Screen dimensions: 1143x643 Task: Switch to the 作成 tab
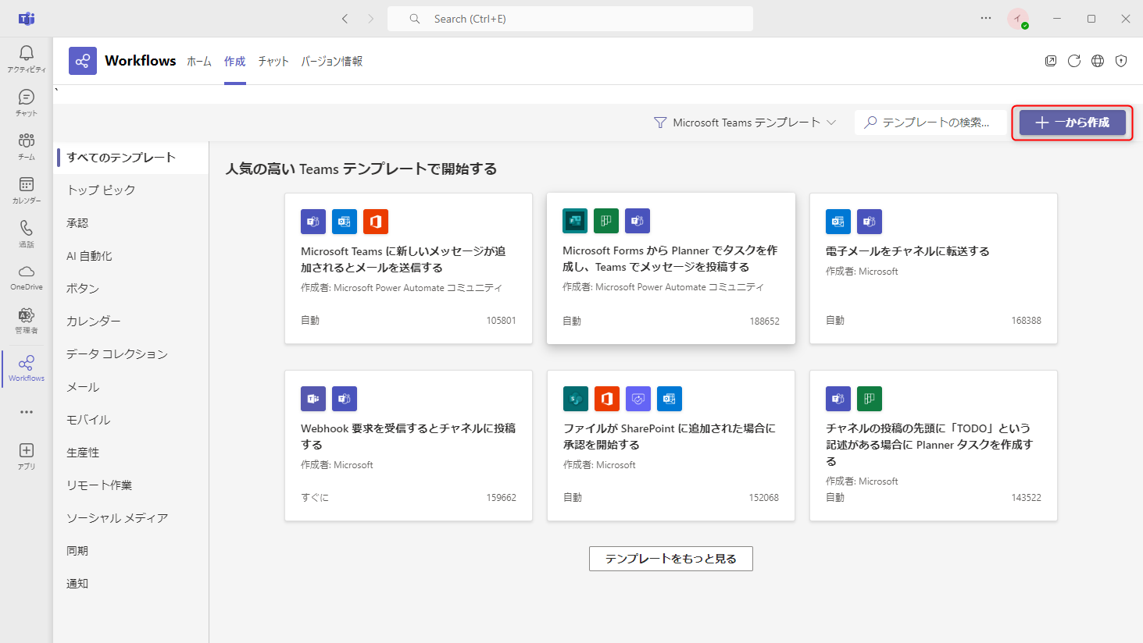click(x=235, y=61)
